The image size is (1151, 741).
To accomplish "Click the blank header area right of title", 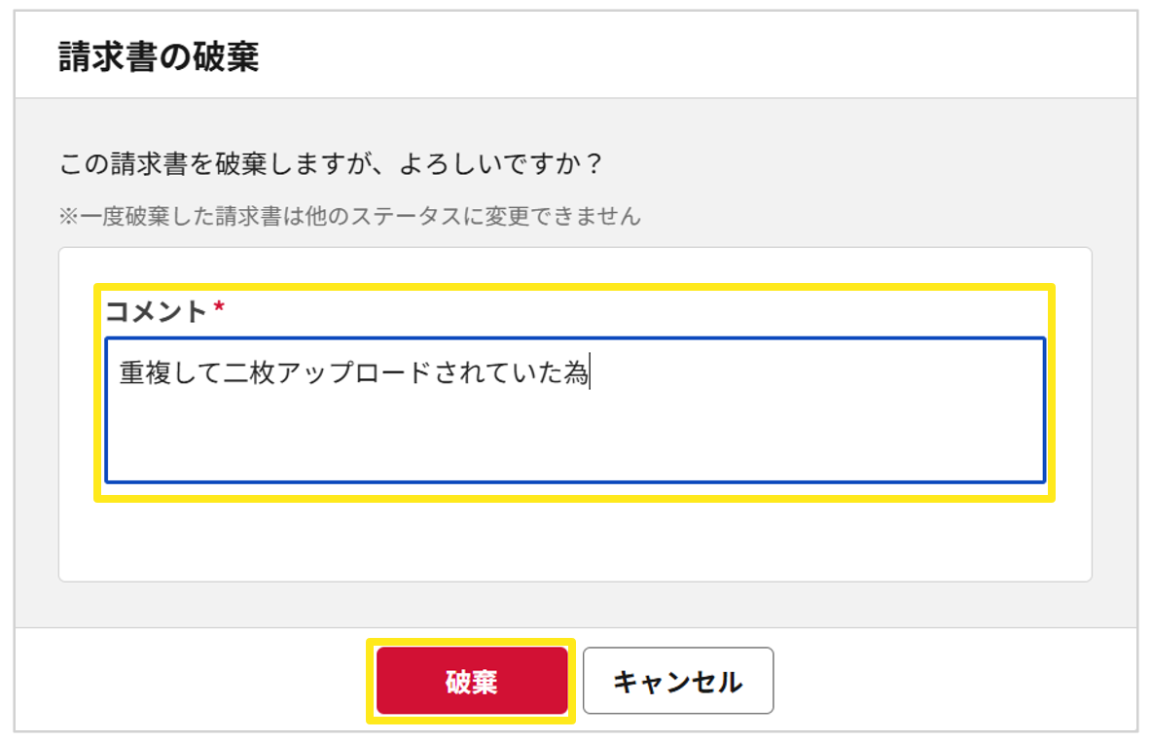I will [681, 57].
